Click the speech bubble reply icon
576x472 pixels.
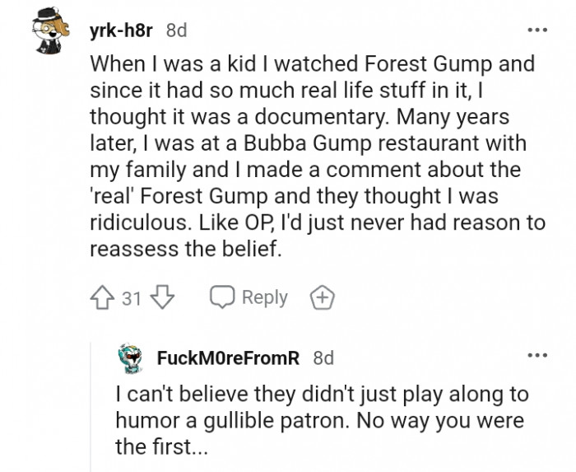(221, 297)
